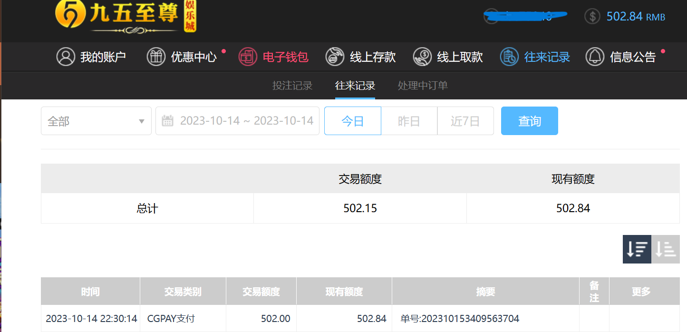Viewport: 687px width, 332px height.
Task: Click the 总计 row label
Action: (147, 208)
